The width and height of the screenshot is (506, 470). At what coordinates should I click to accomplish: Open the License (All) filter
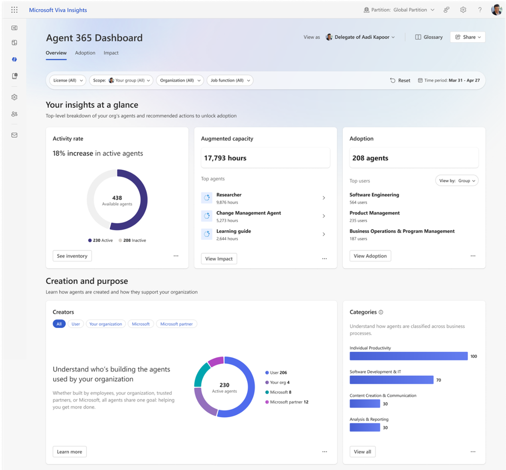point(68,81)
